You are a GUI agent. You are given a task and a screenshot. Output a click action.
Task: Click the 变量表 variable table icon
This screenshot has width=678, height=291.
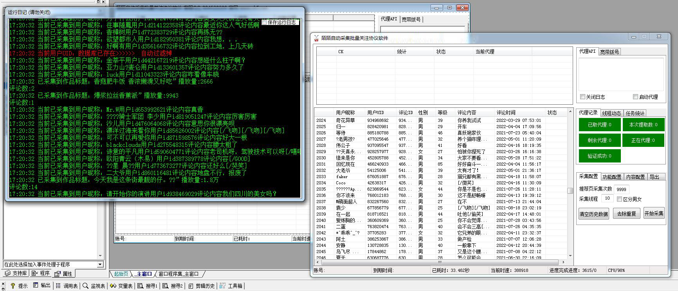(113, 286)
